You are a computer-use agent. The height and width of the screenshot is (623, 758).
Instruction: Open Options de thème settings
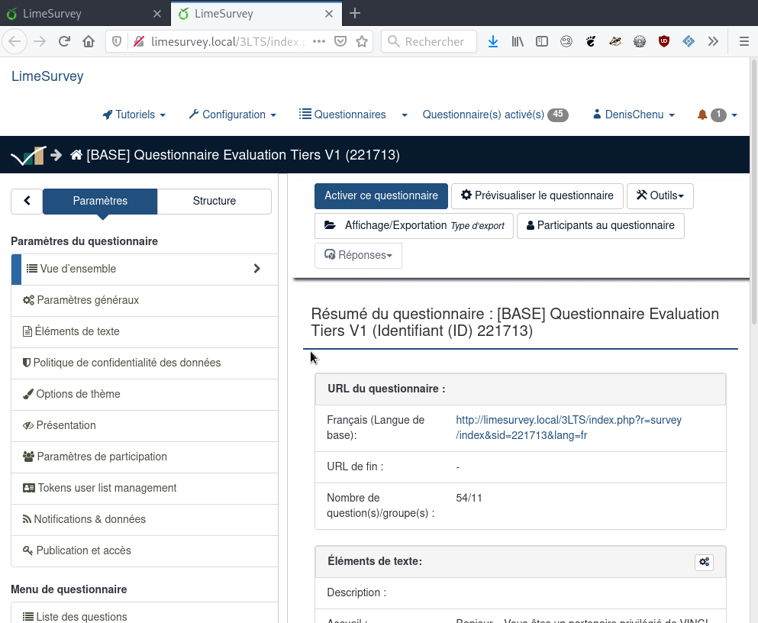coord(78,394)
